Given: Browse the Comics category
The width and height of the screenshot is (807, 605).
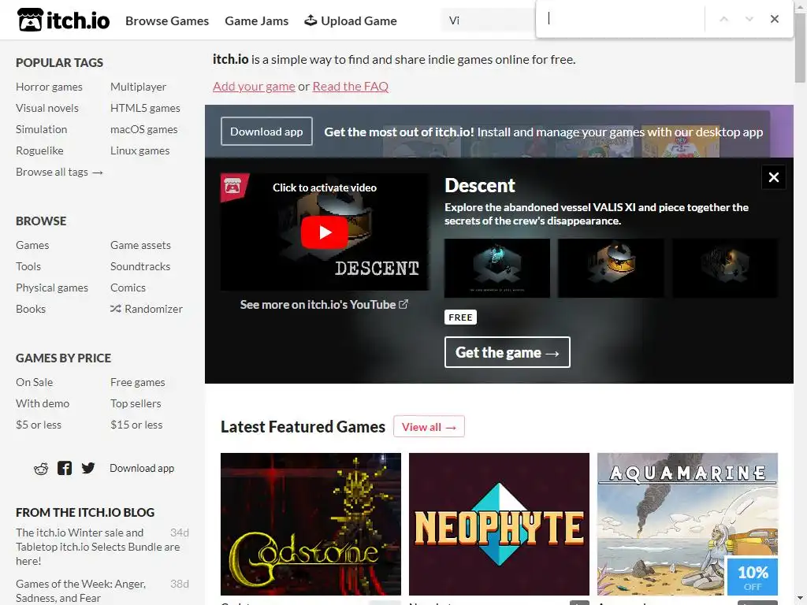Looking at the screenshot, I should 128,288.
